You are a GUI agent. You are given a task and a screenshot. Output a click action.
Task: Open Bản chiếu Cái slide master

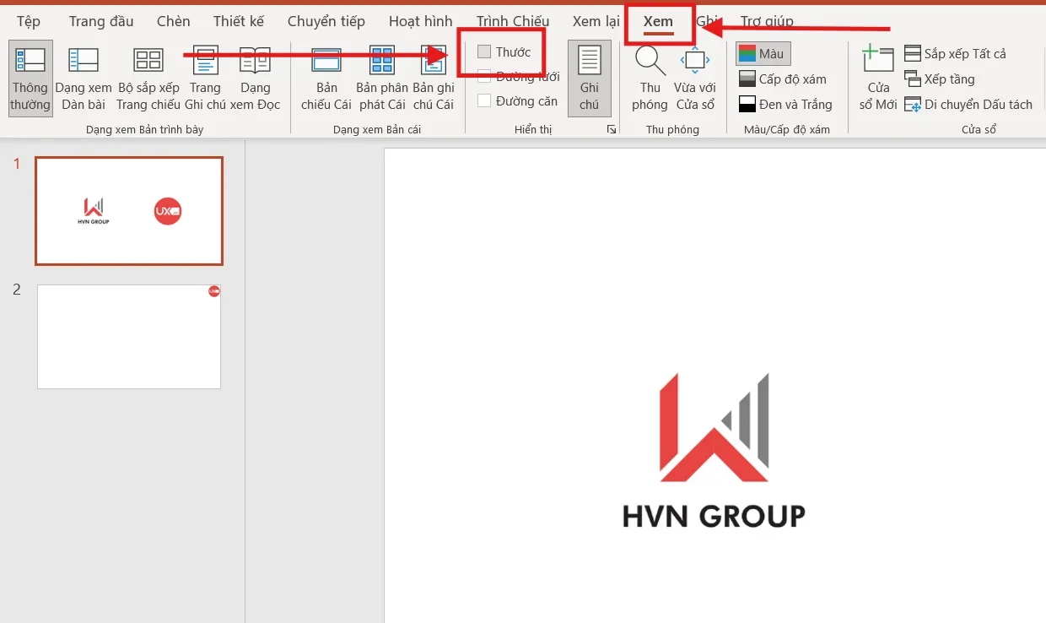326,79
